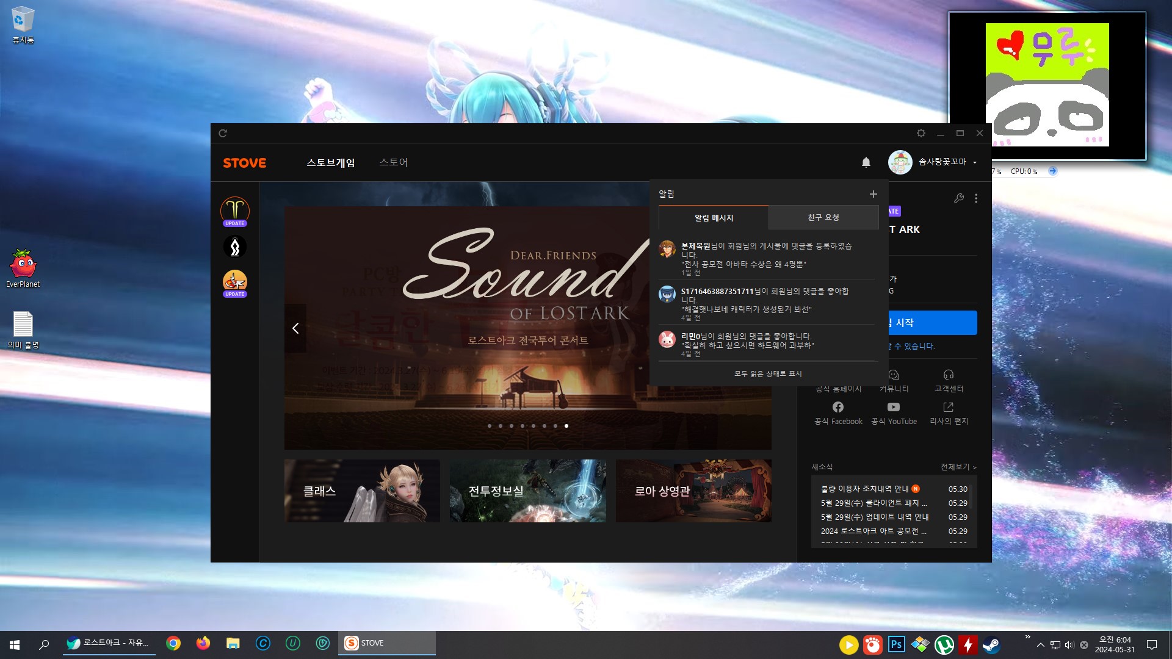
Task: Open the 알림 메시지 tab
Action: tap(714, 218)
